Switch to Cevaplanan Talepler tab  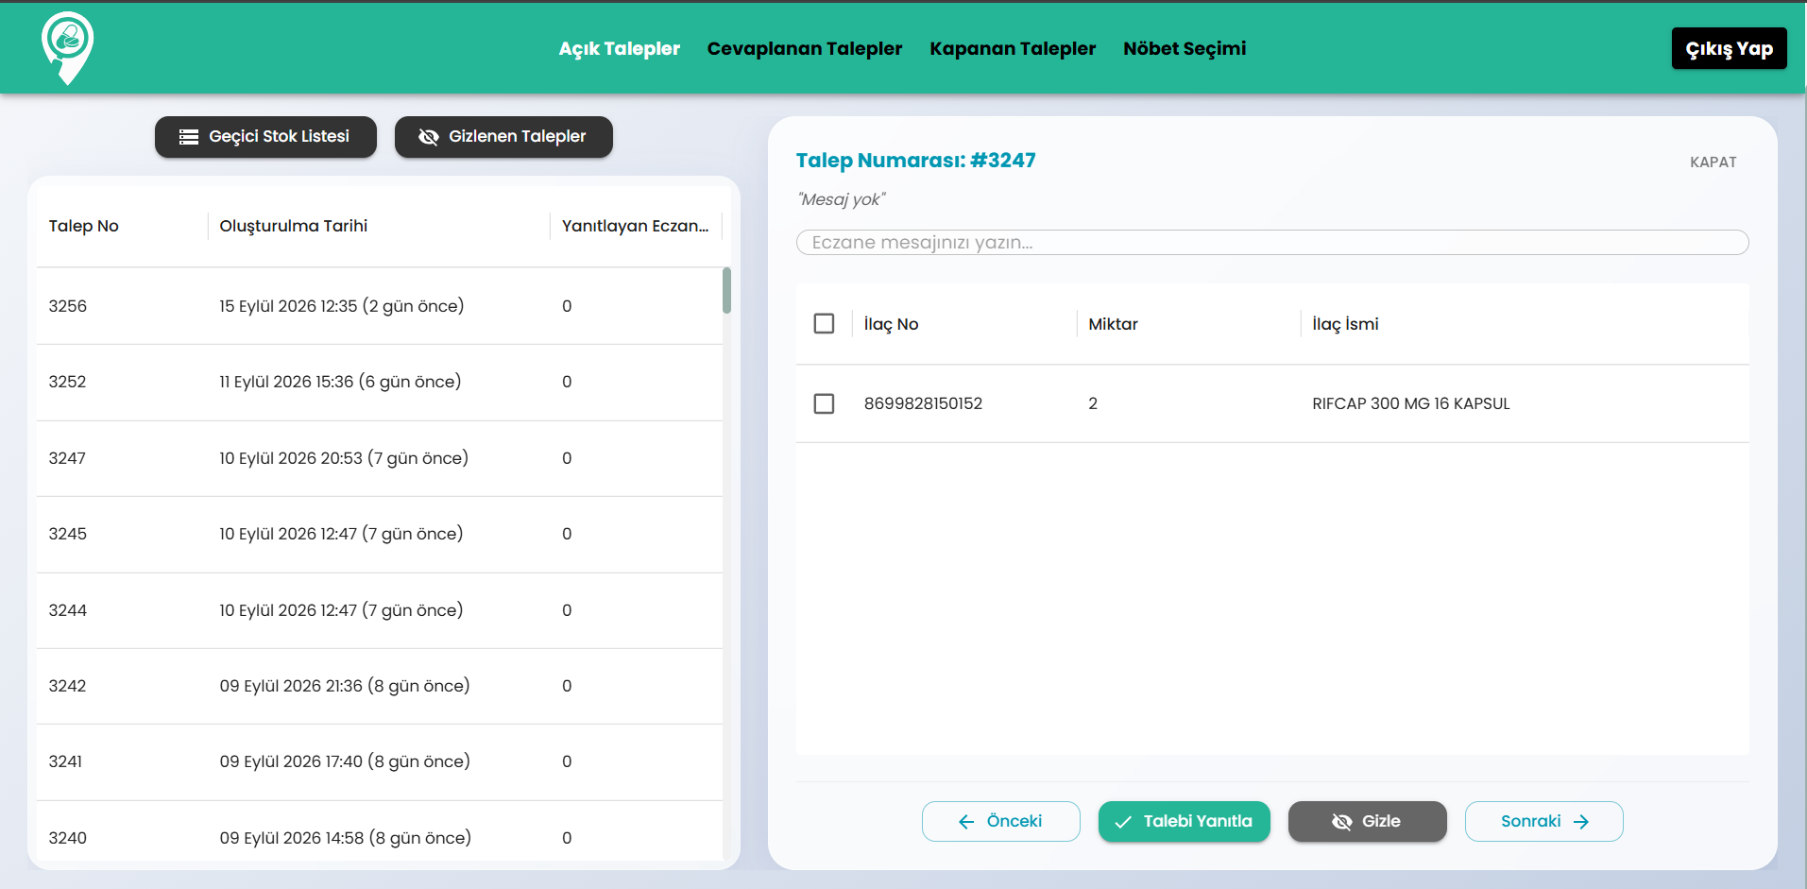click(805, 48)
